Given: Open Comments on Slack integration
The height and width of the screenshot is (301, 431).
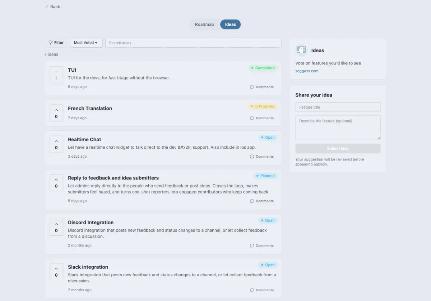Looking at the screenshot, I should 262,290.
